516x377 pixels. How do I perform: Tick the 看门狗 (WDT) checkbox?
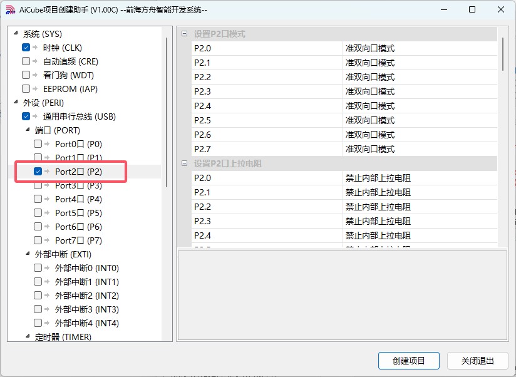(26, 75)
